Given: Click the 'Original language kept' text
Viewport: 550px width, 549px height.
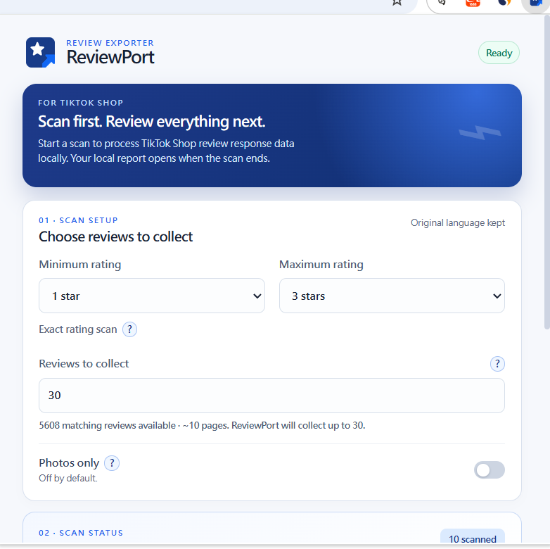Looking at the screenshot, I should pos(458,223).
